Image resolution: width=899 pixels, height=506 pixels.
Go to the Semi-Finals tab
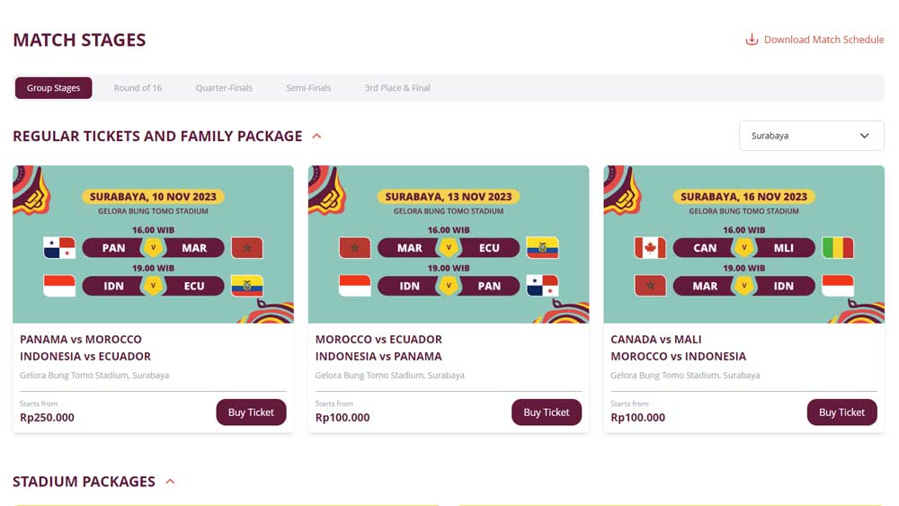tap(308, 88)
